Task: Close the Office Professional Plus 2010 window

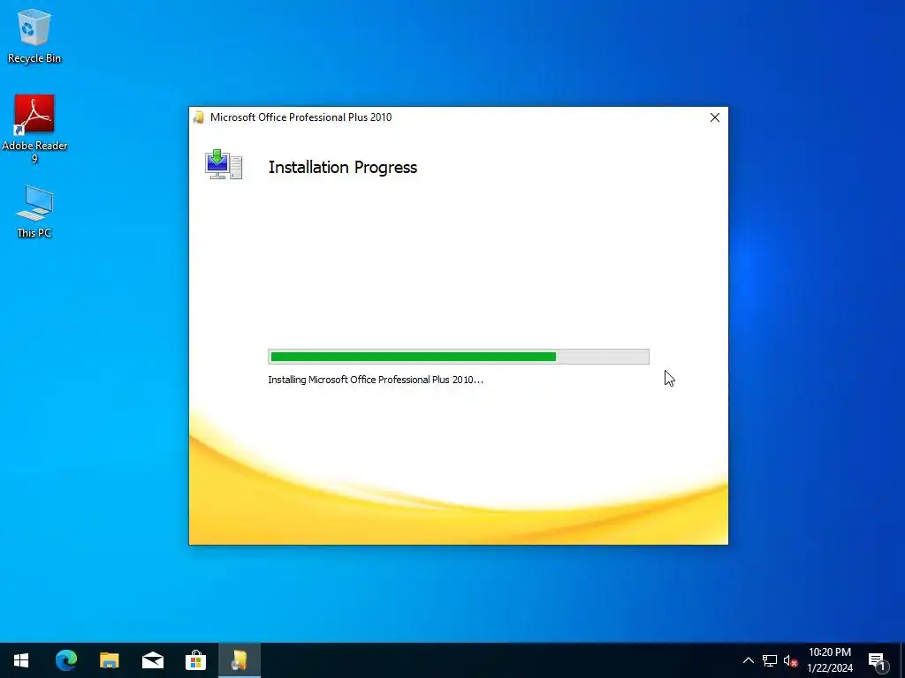Action: coord(714,117)
